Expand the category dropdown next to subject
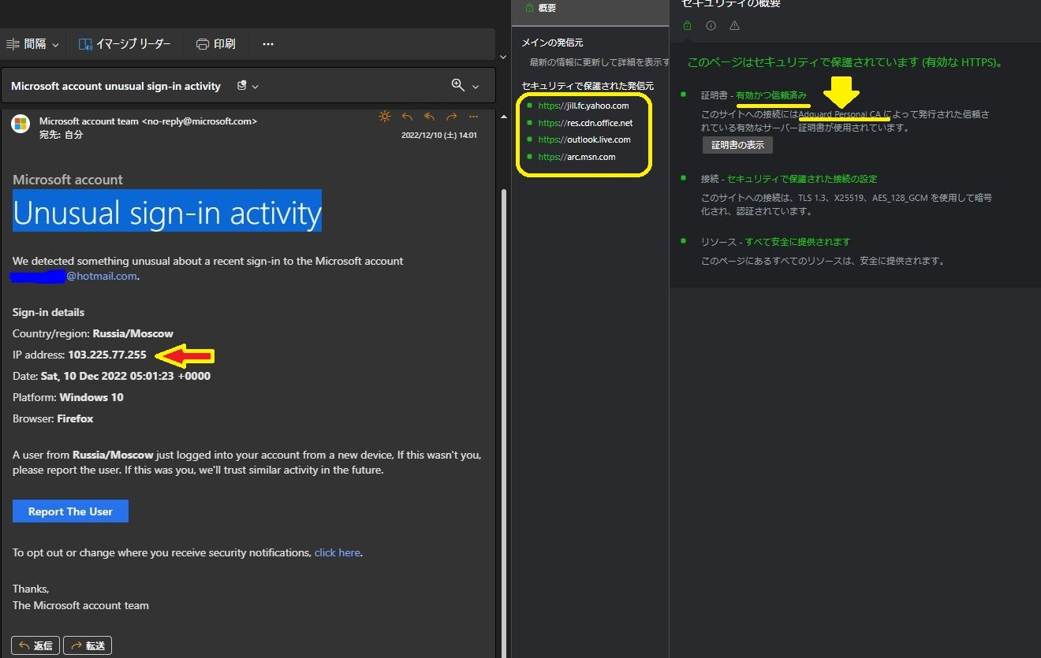This screenshot has width=1041, height=658. (x=248, y=86)
